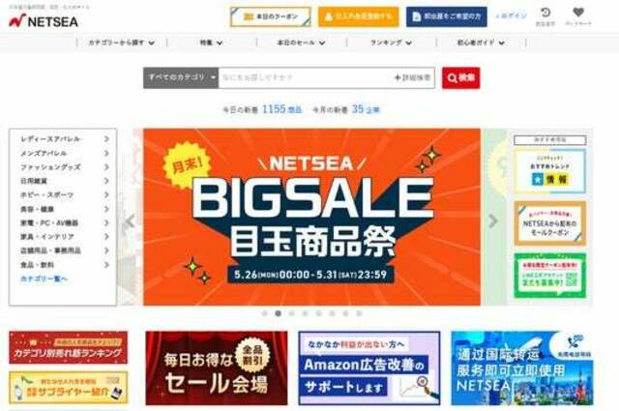Open the Amazon広告改善 support banner
Screen dimensions: 619x411
[x=369, y=367]
